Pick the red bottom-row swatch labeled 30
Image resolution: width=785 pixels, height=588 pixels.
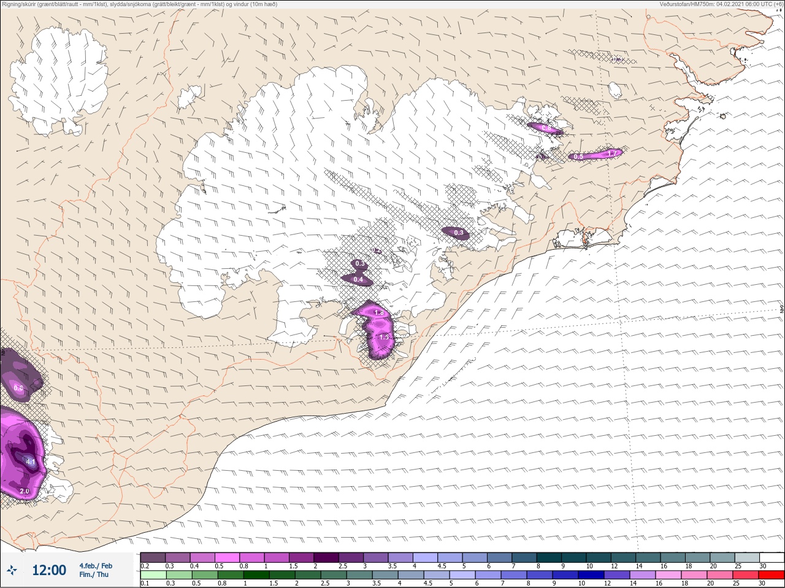(x=771, y=575)
